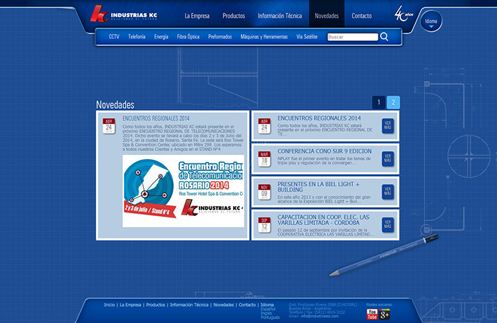The width and height of the screenshot is (497, 323).
Task: Select Portugués language in footer
Action: click(270, 317)
